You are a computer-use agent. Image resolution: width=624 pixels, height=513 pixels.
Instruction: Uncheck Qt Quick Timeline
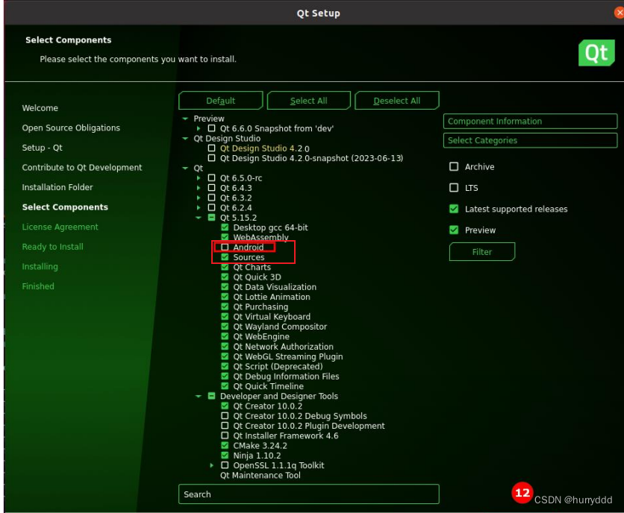click(225, 386)
